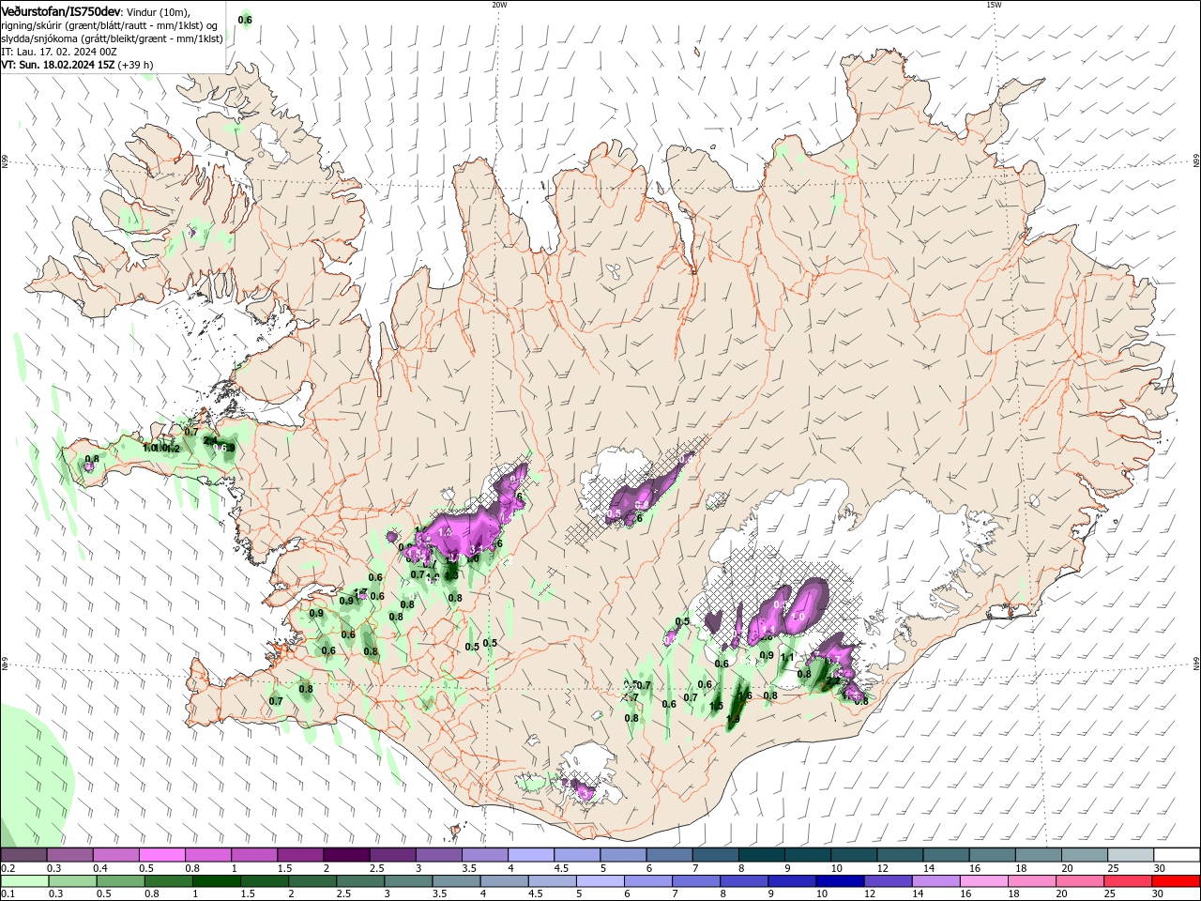The width and height of the screenshot is (1201, 901).
Task: Select the bright pink 0.5 snow-row swatch
Action: [x=161, y=855]
